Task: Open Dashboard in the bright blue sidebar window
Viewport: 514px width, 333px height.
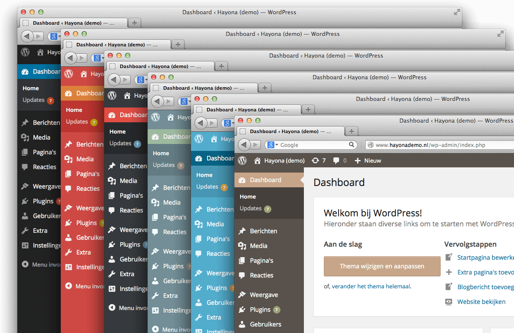Action: point(213,158)
